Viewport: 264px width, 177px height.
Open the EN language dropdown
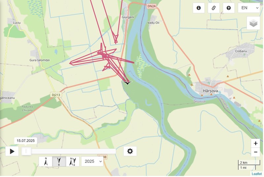[x=249, y=8]
